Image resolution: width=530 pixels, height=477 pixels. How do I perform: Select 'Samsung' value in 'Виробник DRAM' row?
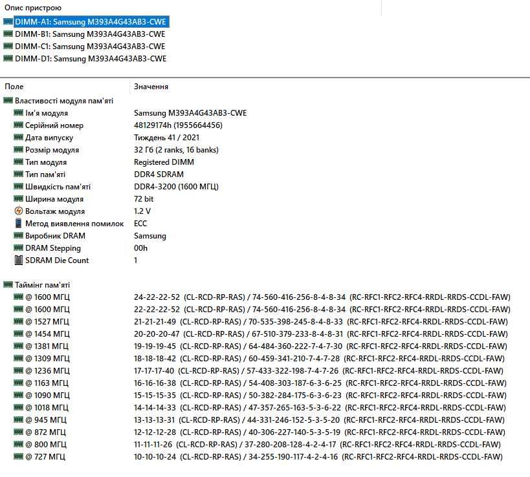pyautogui.click(x=150, y=236)
